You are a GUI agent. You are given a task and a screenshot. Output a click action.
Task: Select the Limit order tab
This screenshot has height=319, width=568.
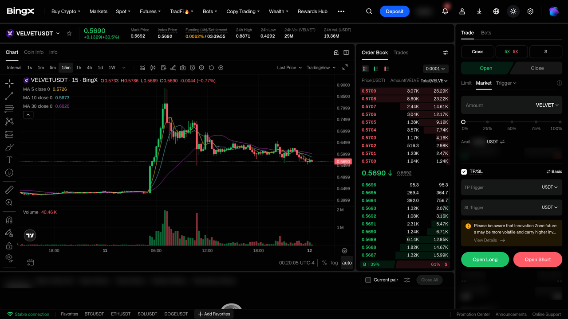point(466,83)
